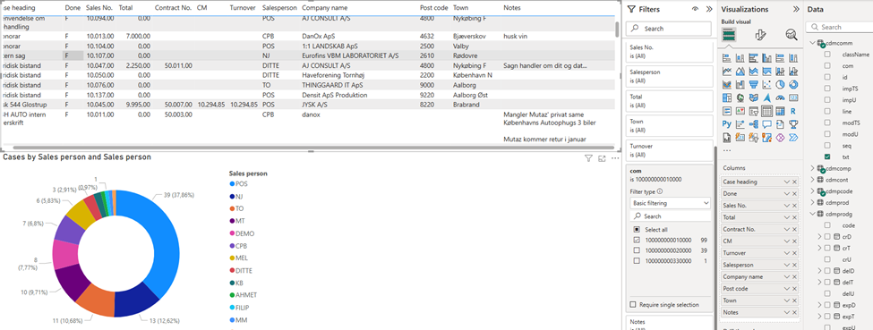Viewport: 873px width, 330px height.
Task: Check the 100000000020000 filter value
Action: point(637,250)
